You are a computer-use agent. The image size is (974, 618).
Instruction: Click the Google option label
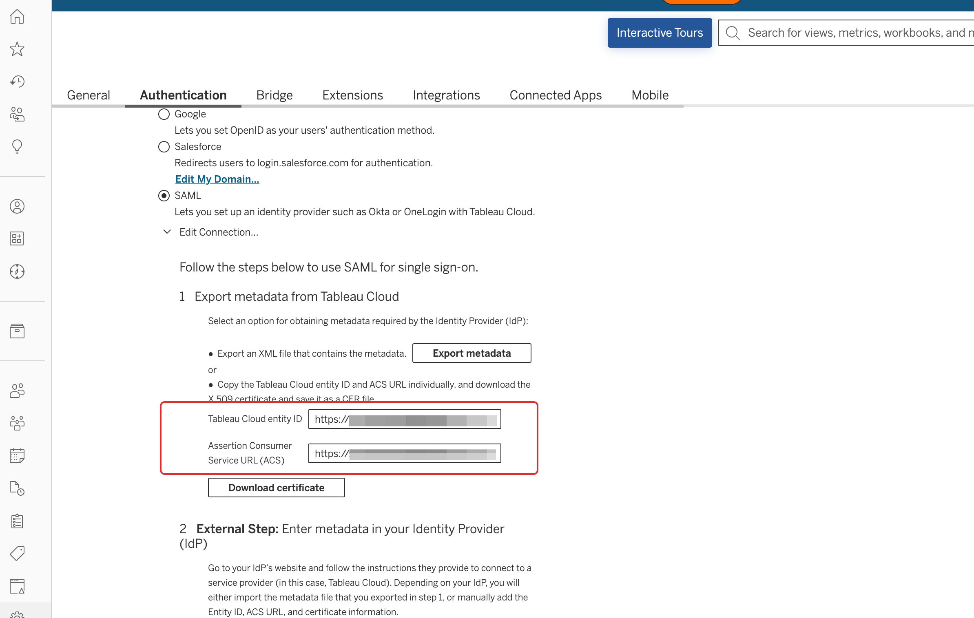coord(190,114)
